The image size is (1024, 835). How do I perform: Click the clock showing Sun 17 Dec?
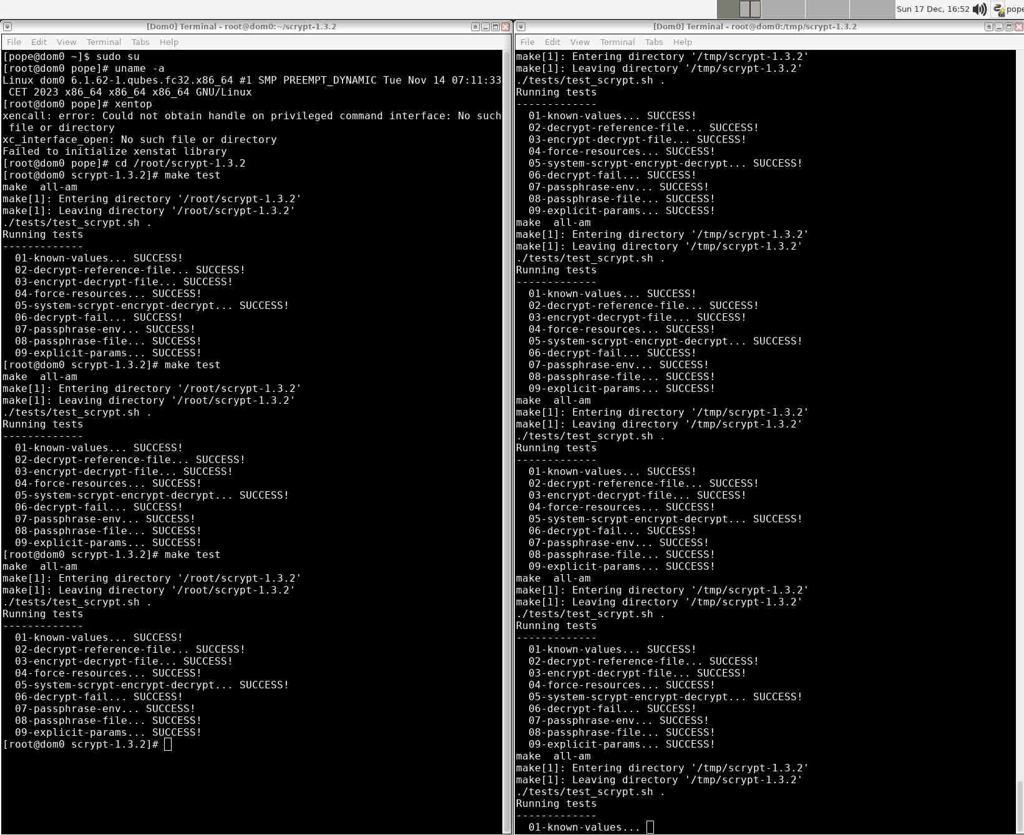pos(933,9)
